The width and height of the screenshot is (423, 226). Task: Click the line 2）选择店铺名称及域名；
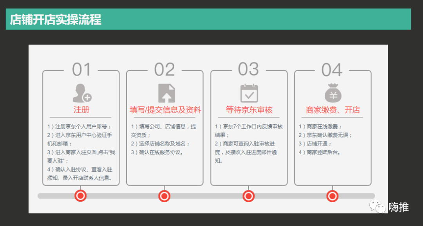click(x=161, y=144)
